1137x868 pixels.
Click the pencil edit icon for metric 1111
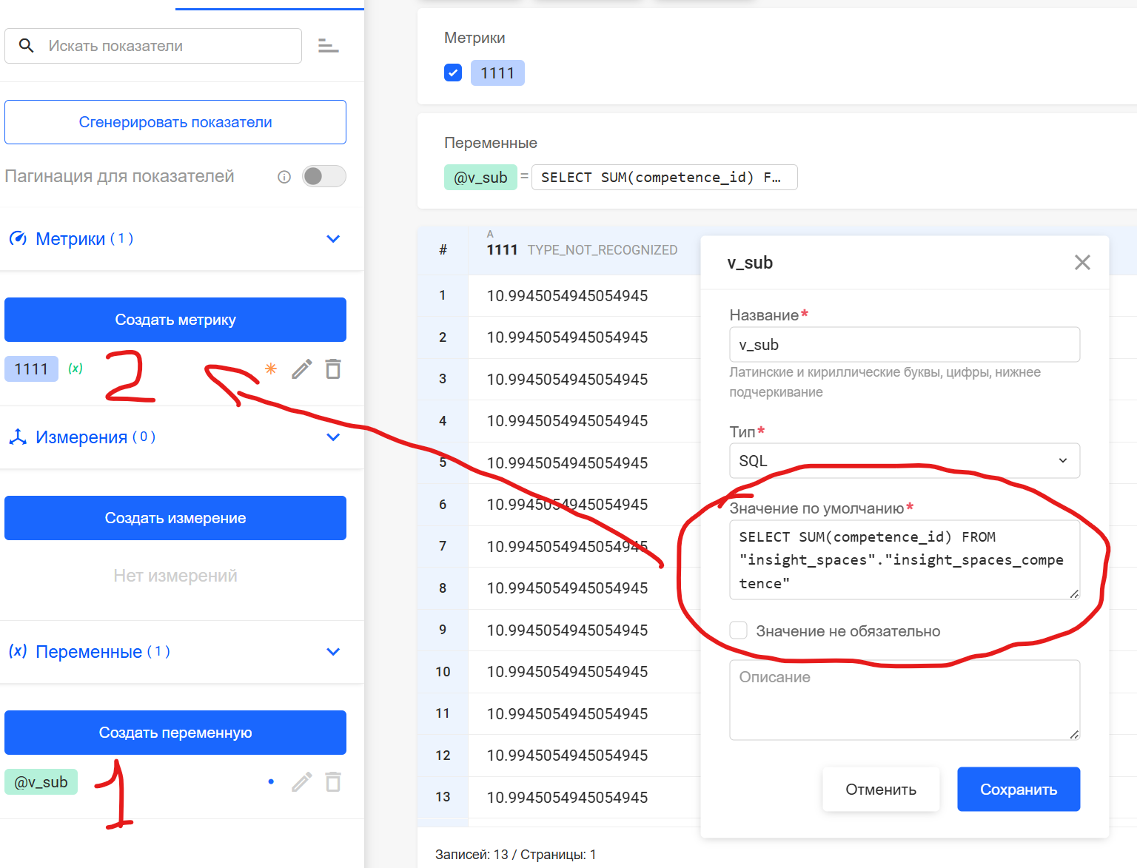tap(301, 369)
